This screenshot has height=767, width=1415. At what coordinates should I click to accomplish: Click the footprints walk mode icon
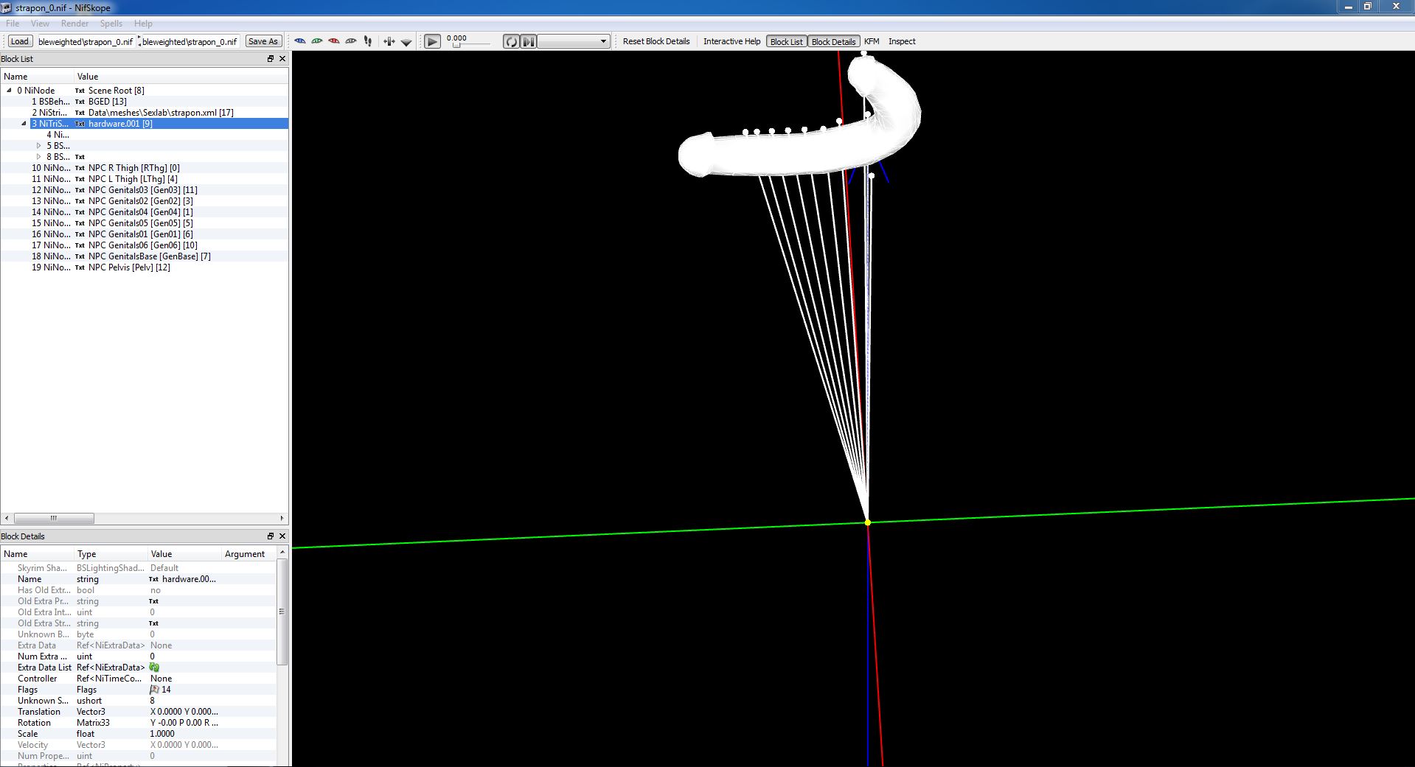368,41
